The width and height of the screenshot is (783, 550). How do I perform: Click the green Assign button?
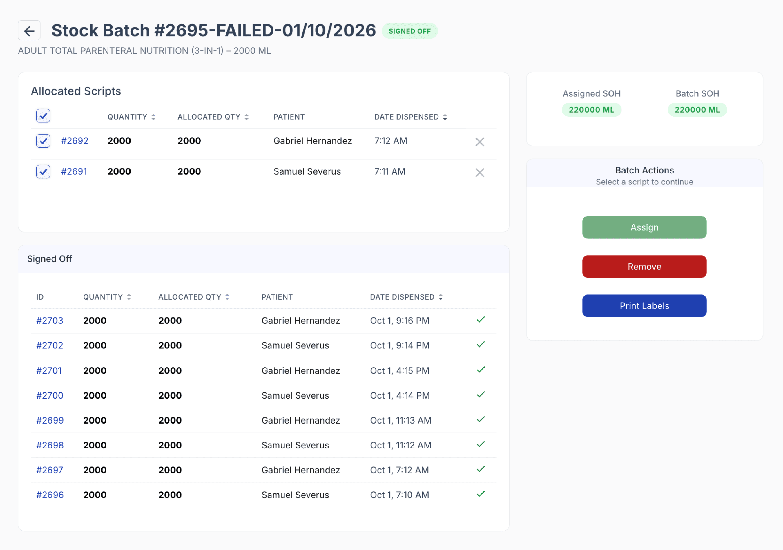tap(644, 228)
